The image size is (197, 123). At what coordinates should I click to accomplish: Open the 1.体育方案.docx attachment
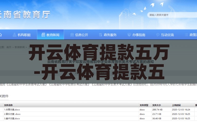[x=12, y=110]
